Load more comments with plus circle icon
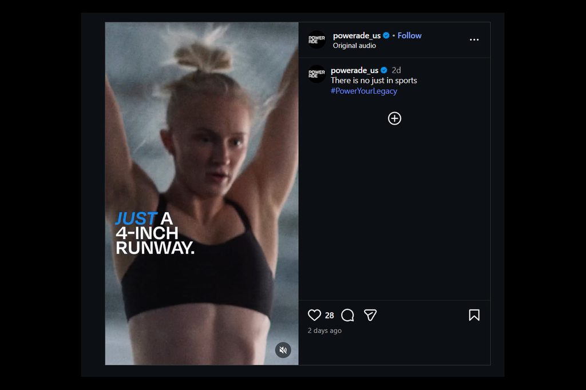The width and height of the screenshot is (586, 390). coord(394,118)
